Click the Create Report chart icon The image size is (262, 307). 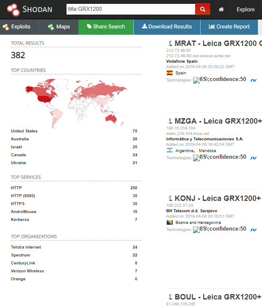coord(212,26)
